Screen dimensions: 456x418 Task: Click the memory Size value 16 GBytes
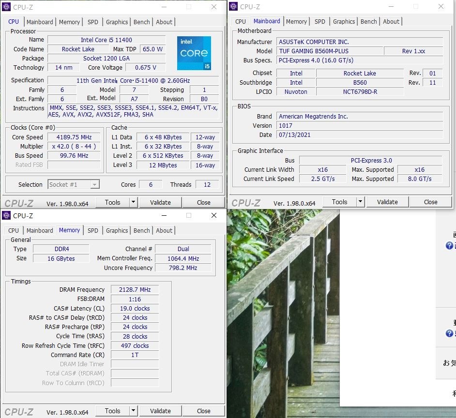click(61, 258)
